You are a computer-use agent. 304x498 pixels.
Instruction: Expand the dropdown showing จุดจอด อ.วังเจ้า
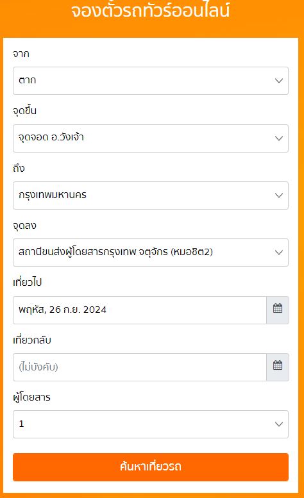point(151,138)
